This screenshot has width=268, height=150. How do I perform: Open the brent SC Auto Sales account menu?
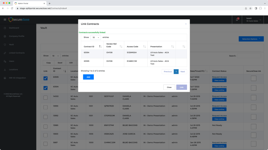coord(253,19)
